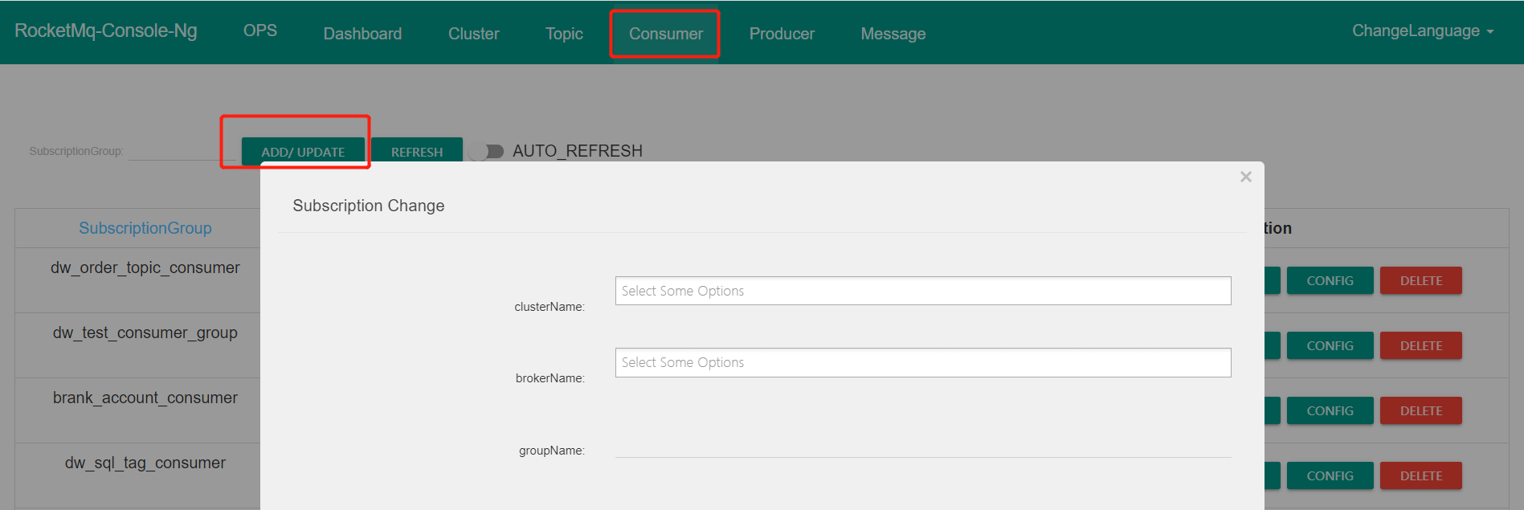Toggle the AUTO_REFRESH switch
Image resolution: width=1524 pixels, height=510 pixels.
[x=487, y=151]
